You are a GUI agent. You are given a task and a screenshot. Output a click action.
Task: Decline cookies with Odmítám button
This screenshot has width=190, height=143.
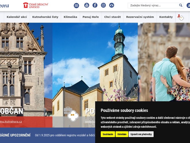pos(122,134)
